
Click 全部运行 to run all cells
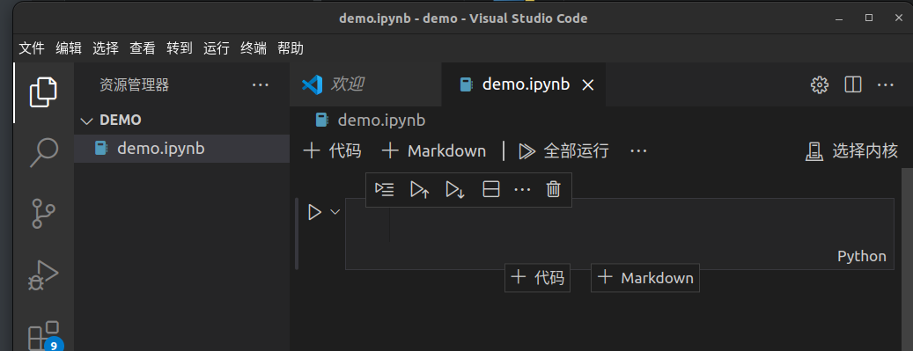click(563, 151)
